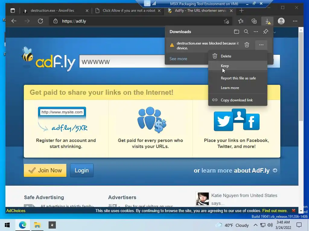
Task: Open the browser profile avatar
Action: [x=281, y=21]
